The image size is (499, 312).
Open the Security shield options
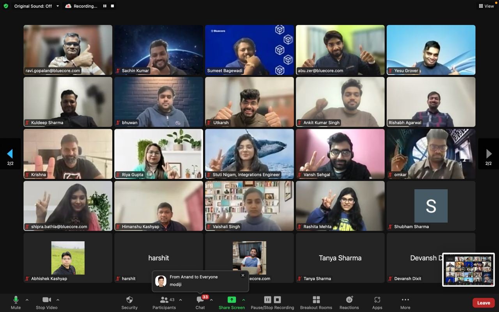tap(129, 302)
